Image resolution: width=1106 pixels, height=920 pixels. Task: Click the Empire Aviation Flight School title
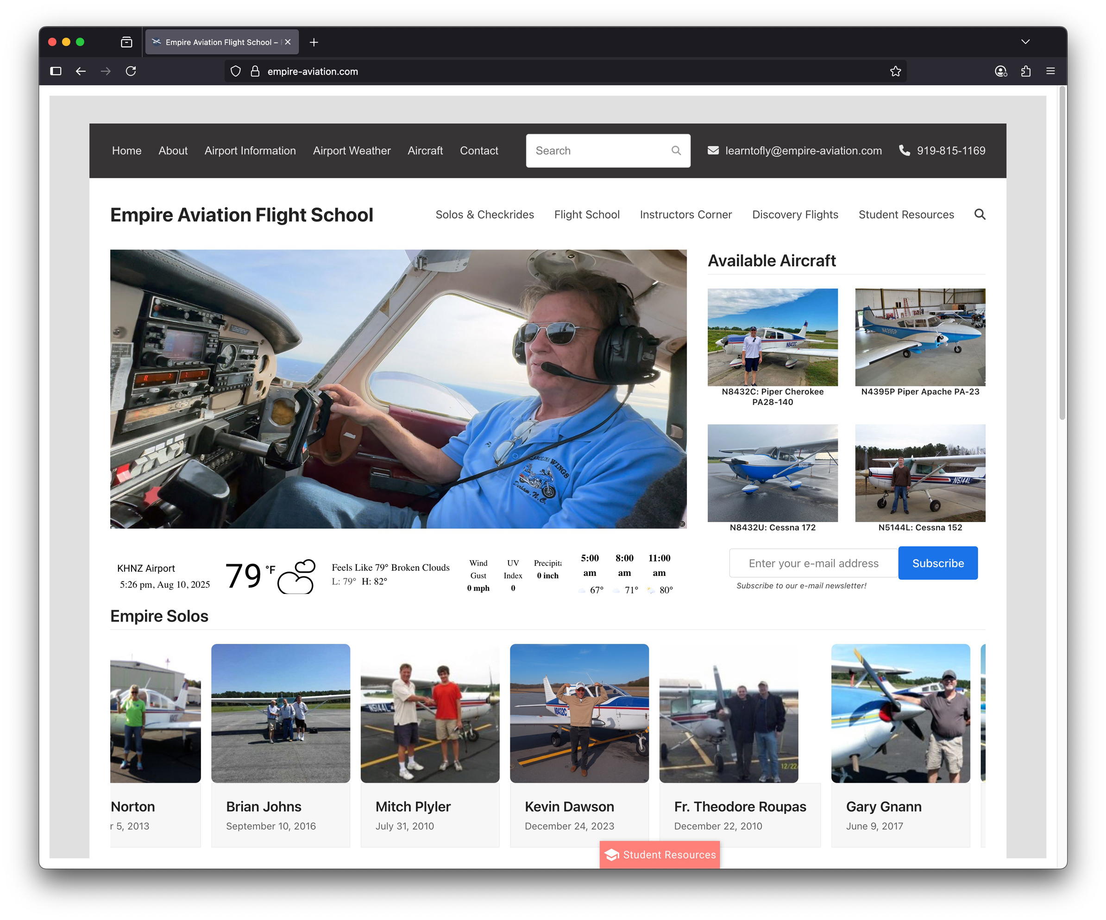coord(242,215)
